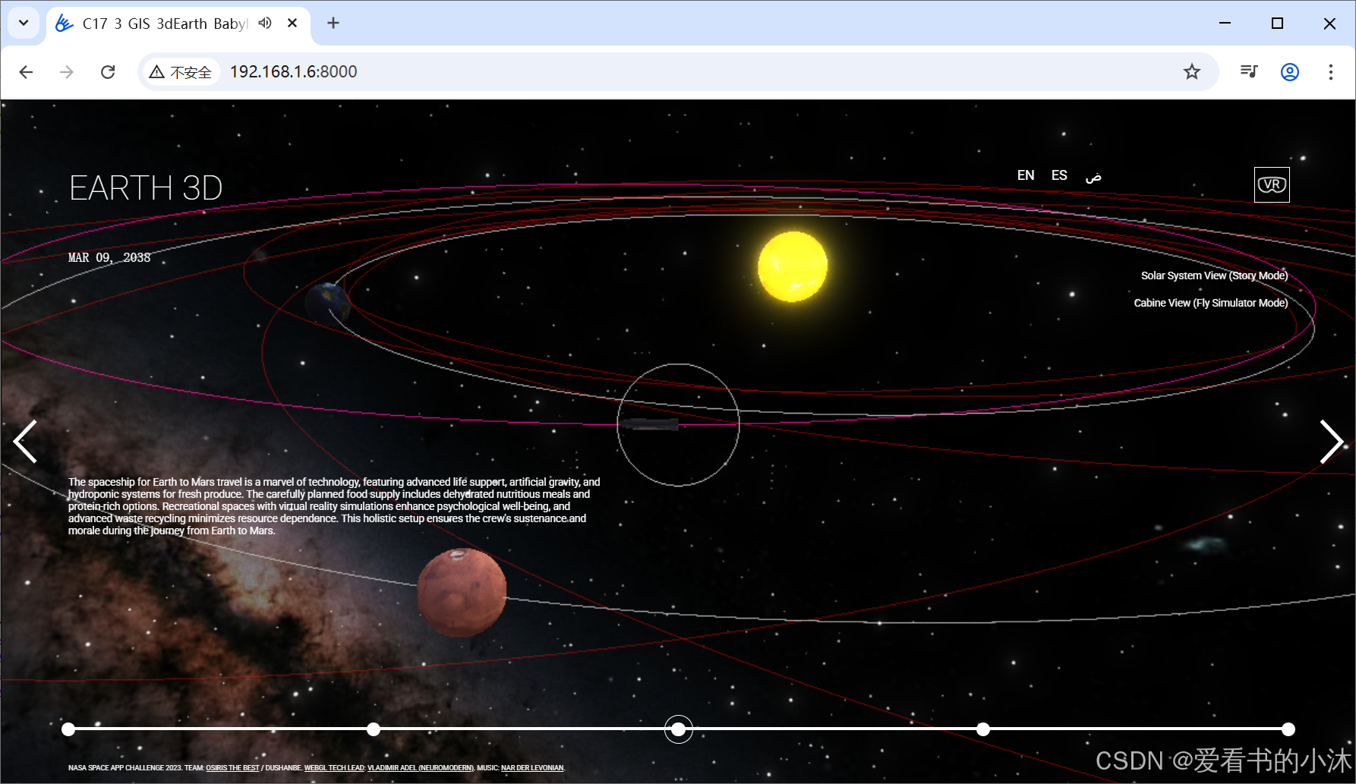Select the active middle timeline point
The height and width of the screenshot is (784, 1356).
point(679,729)
